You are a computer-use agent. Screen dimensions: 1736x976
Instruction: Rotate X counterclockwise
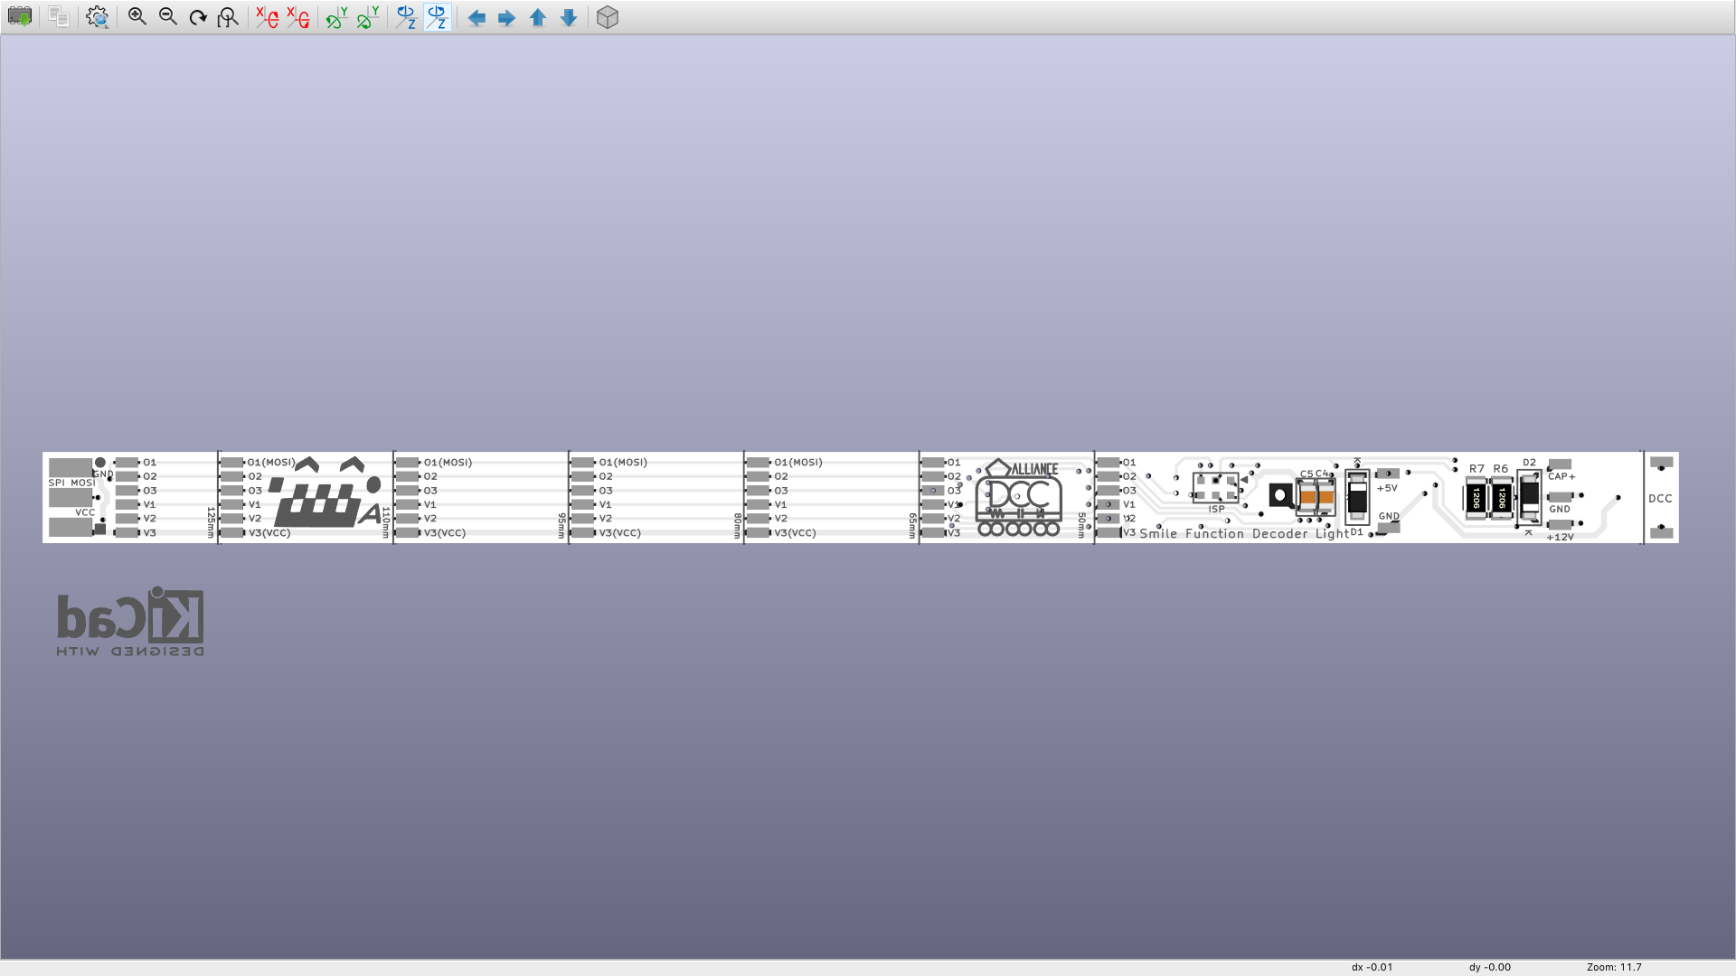pos(297,17)
